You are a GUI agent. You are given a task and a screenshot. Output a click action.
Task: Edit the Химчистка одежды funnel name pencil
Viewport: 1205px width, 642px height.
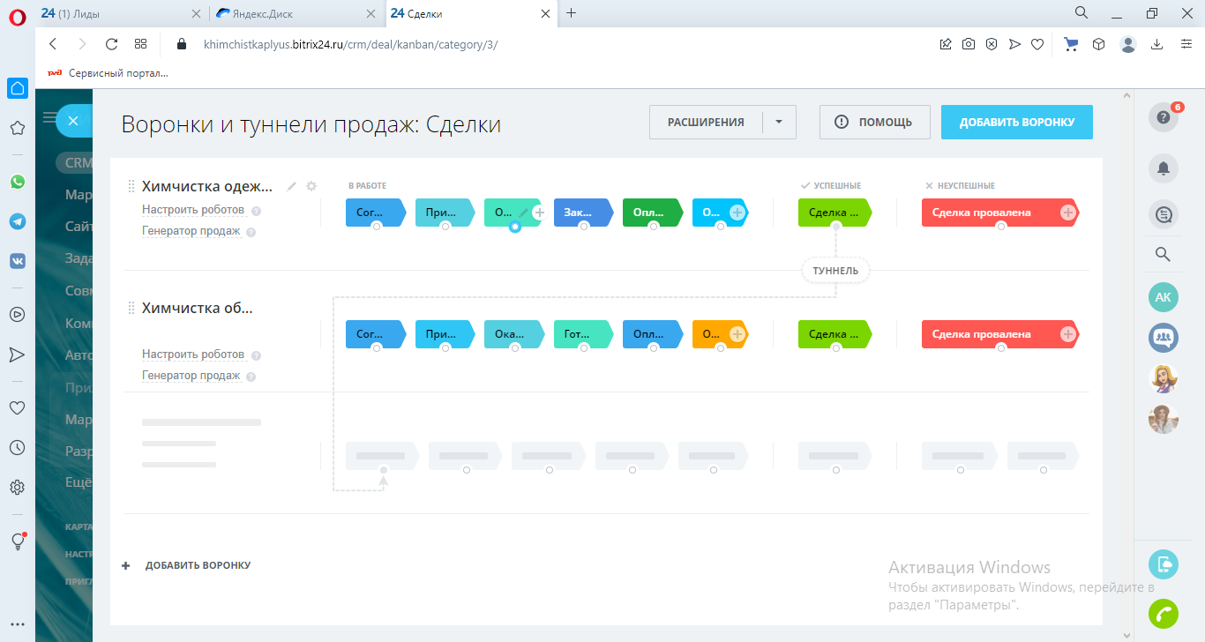pos(292,186)
